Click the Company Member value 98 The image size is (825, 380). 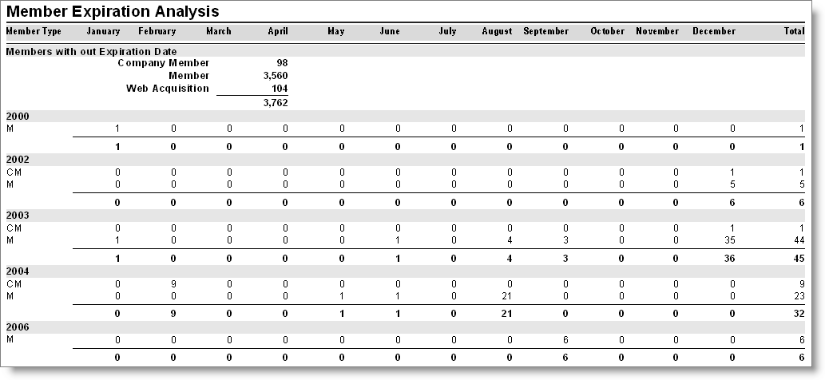[283, 63]
